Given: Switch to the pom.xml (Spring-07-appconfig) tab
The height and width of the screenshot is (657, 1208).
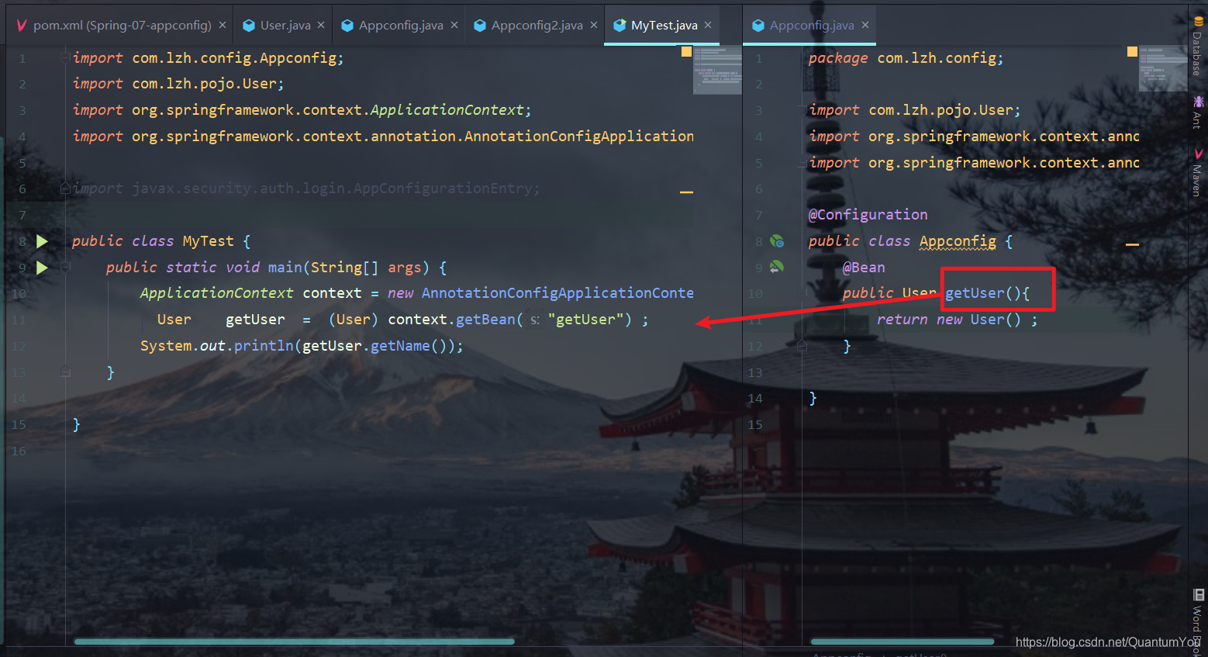Looking at the screenshot, I should point(122,26).
